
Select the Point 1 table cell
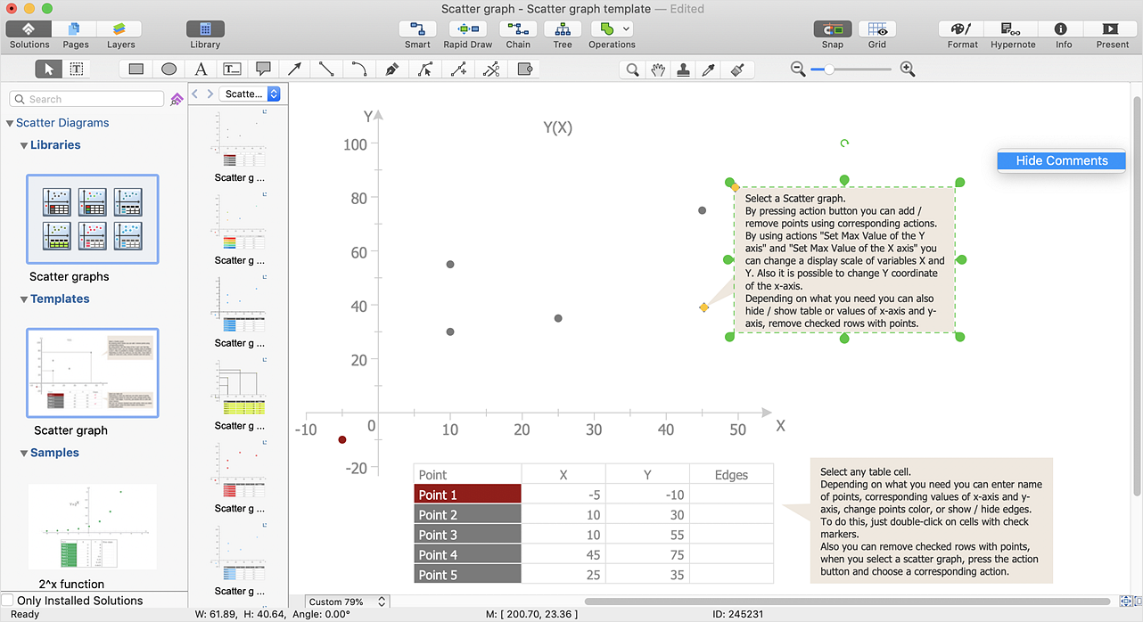click(x=468, y=495)
